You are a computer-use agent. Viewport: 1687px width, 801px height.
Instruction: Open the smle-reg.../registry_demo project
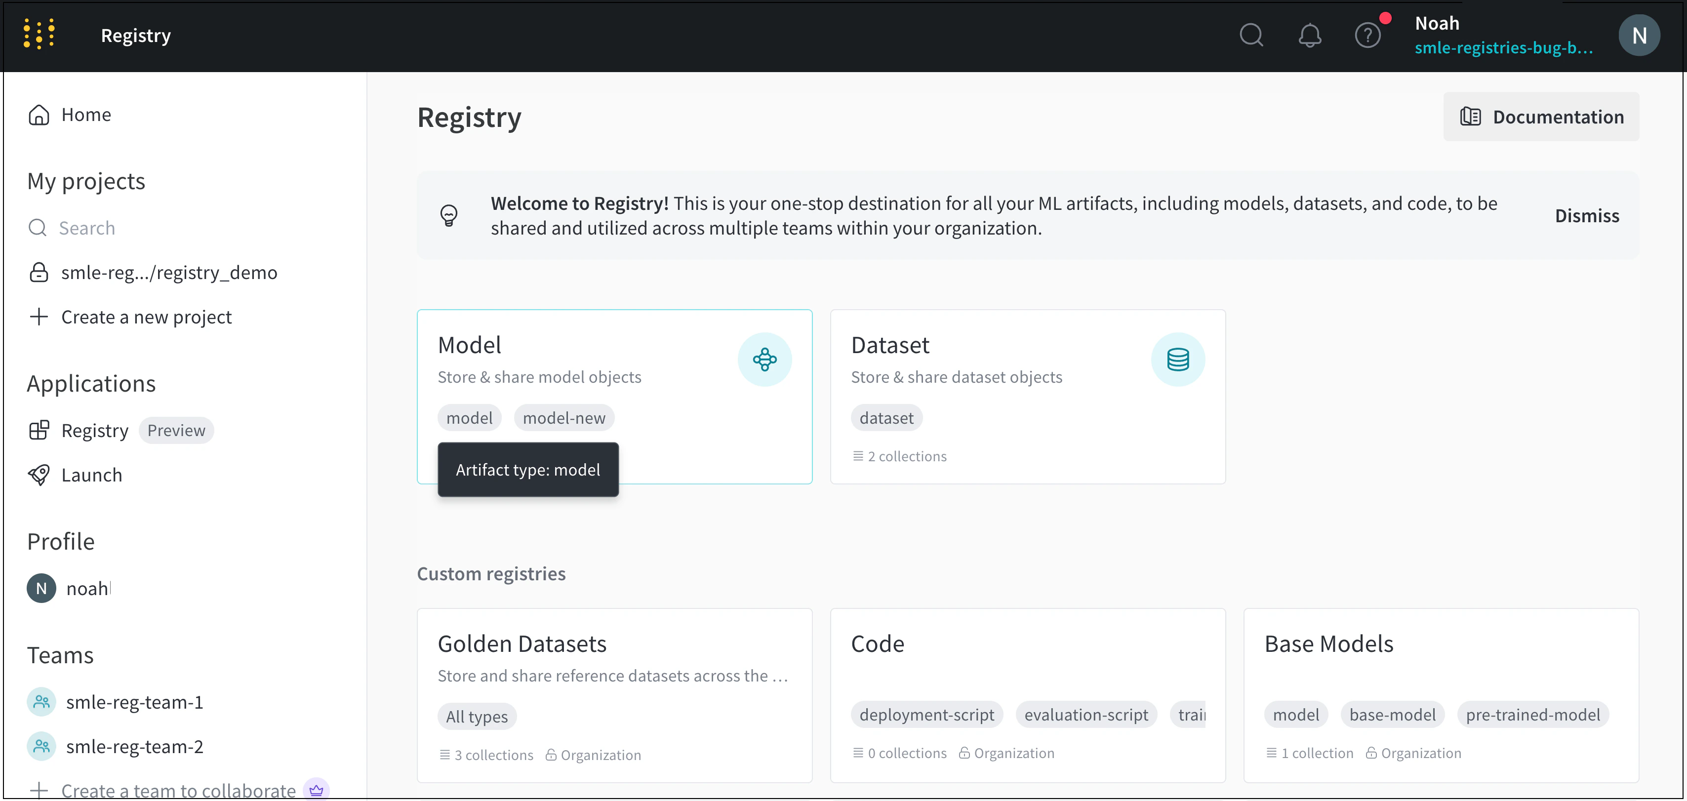point(168,273)
